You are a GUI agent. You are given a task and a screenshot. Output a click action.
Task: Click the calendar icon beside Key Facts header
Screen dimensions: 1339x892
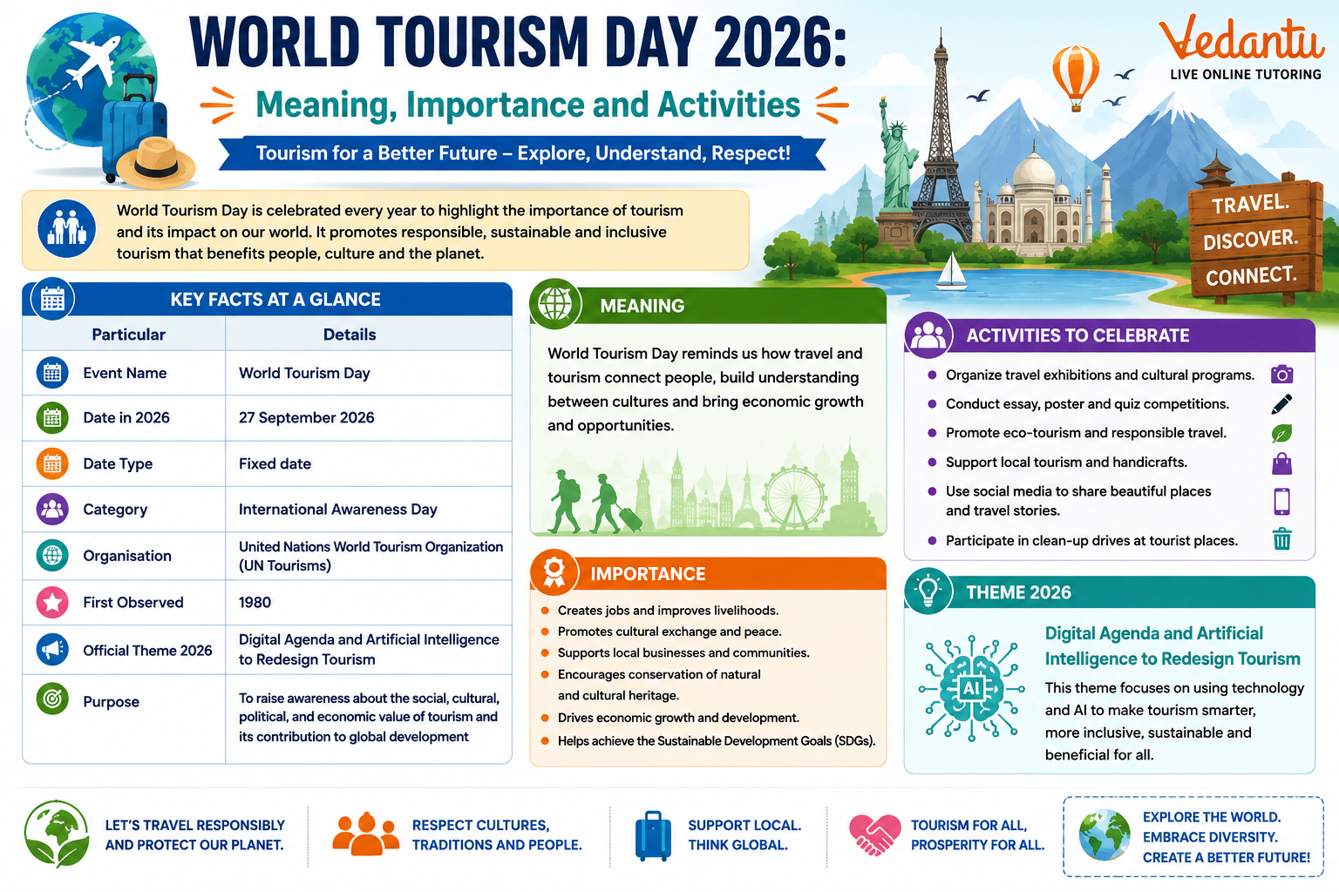52,299
